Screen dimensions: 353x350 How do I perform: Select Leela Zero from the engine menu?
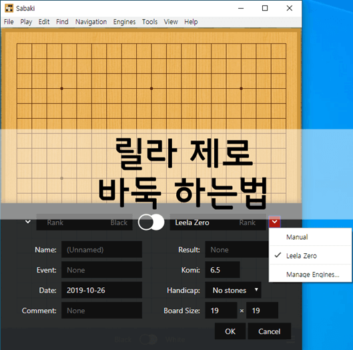[x=310, y=256]
